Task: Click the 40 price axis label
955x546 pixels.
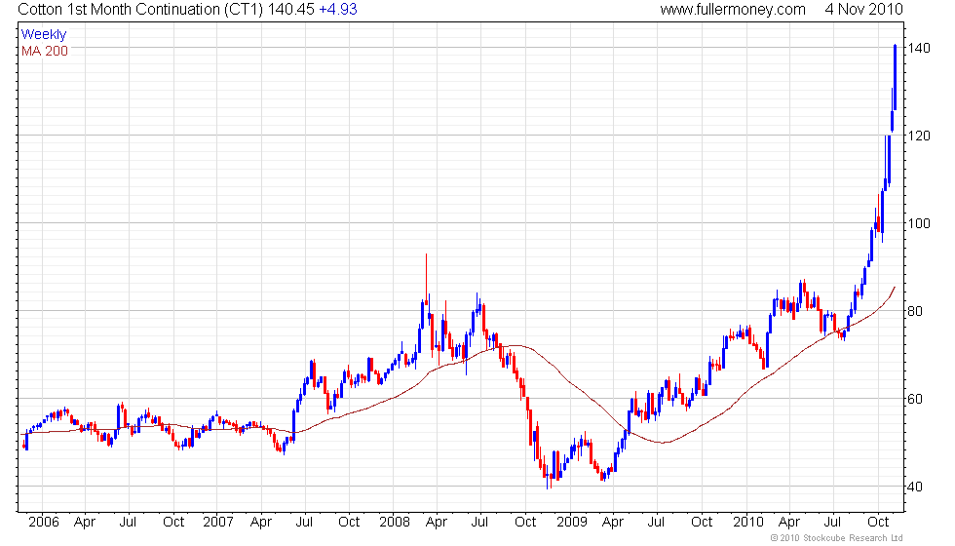Action: 915,487
